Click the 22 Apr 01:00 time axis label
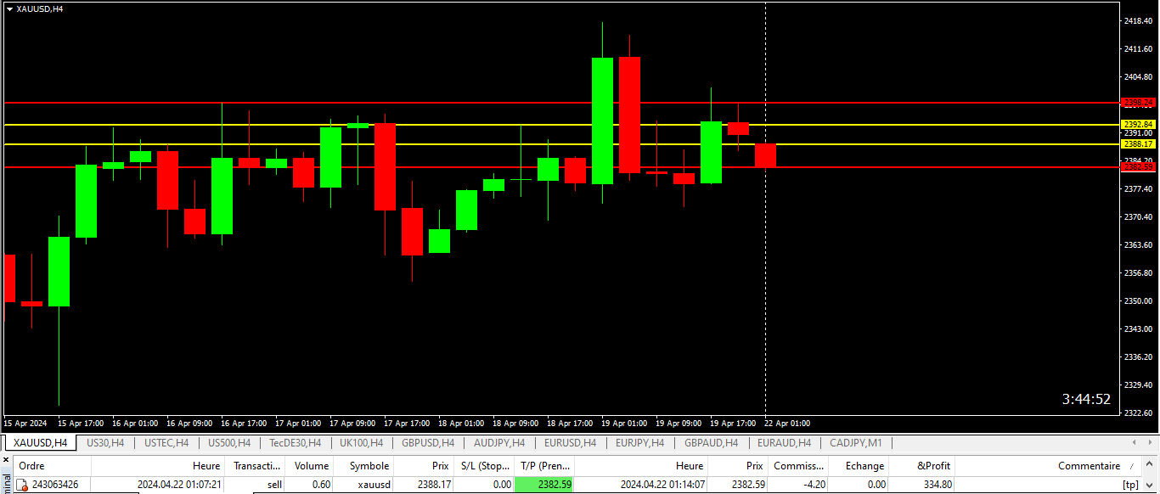This screenshot has width=1160, height=494. 787,423
